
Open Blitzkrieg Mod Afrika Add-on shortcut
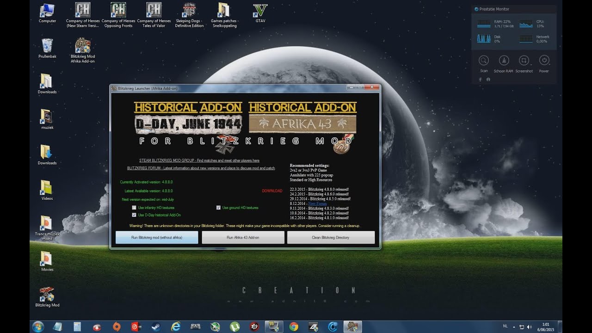pyautogui.click(x=83, y=50)
